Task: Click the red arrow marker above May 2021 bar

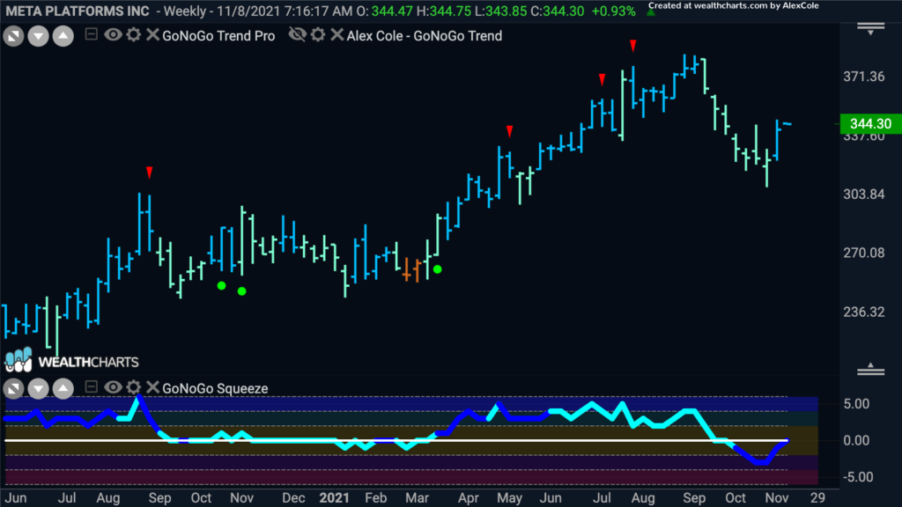Action: 510,131
